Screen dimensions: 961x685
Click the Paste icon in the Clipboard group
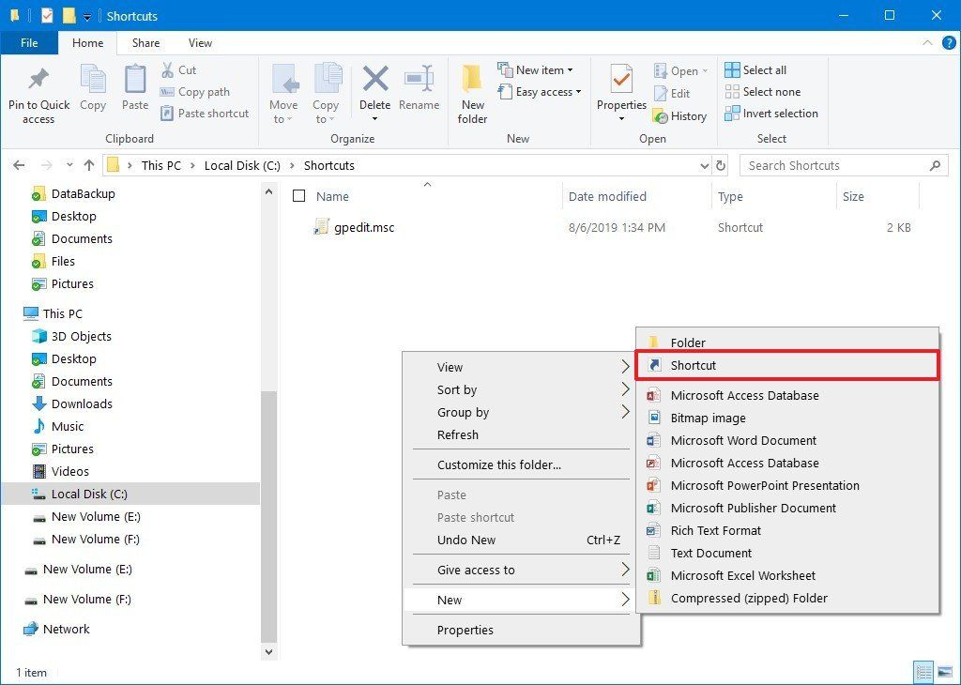point(134,89)
